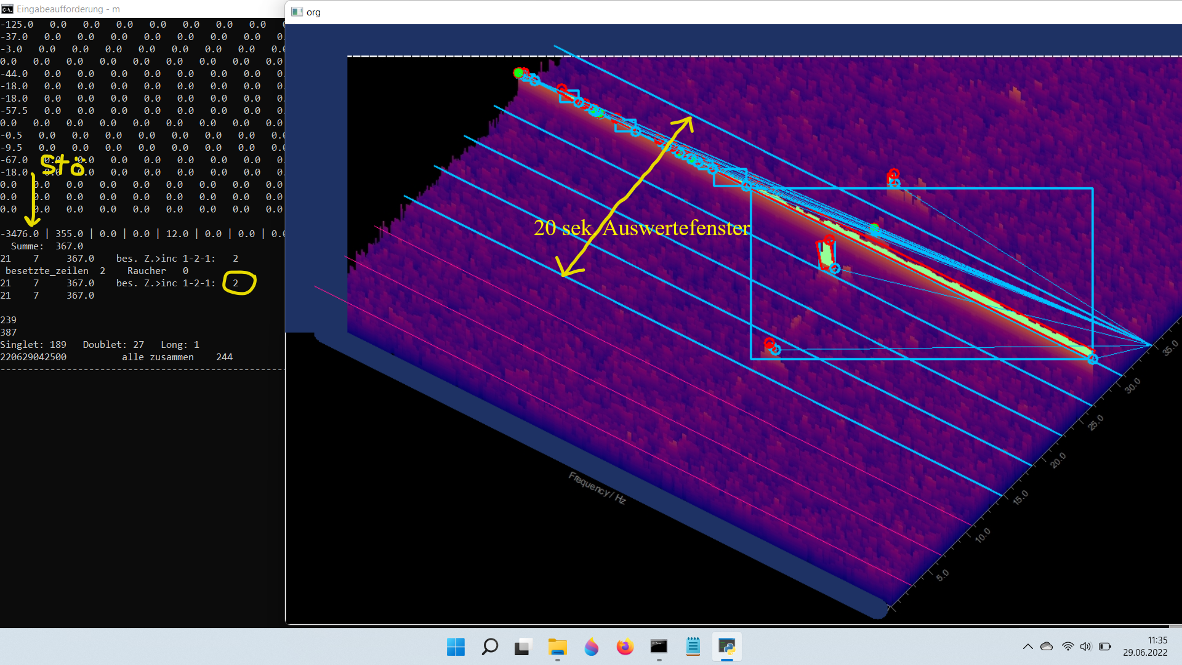Check the battery status tray icon
The width and height of the screenshot is (1182, 665).
coord(1105,647)
